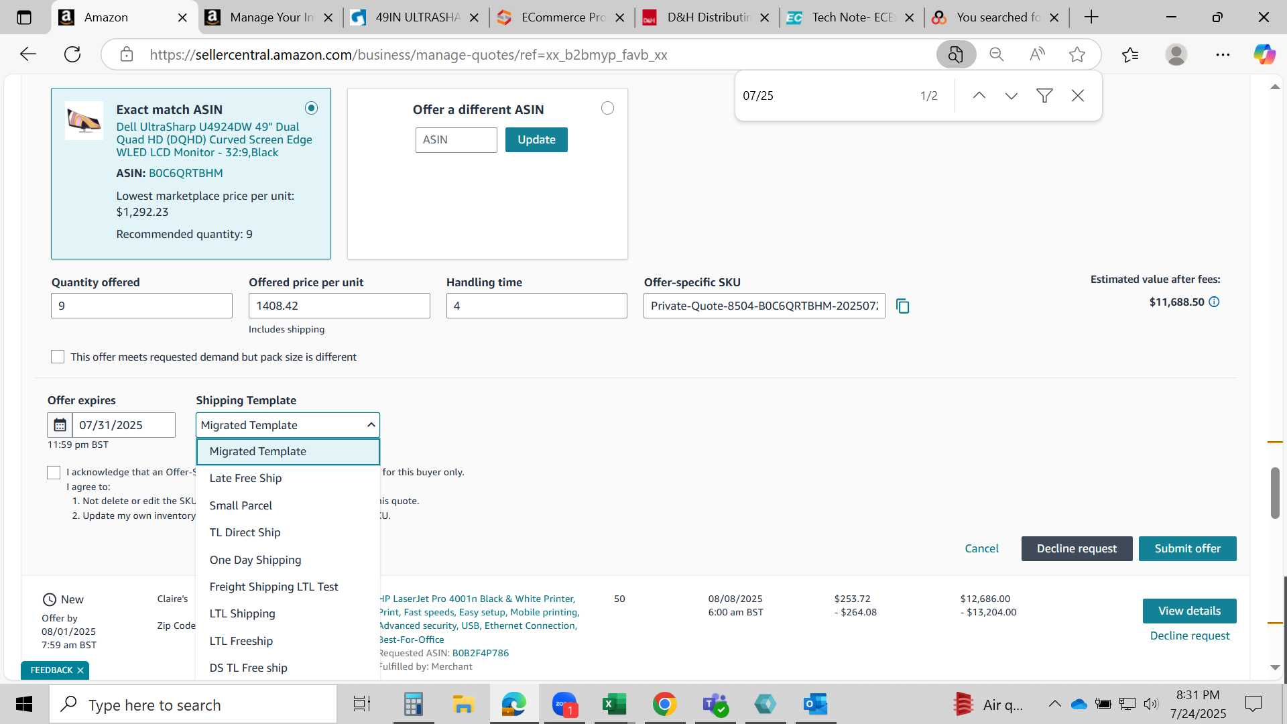Open the tab actions menu icon
1287x724 pixels.
pyautogui.click(x=24, y=17)
